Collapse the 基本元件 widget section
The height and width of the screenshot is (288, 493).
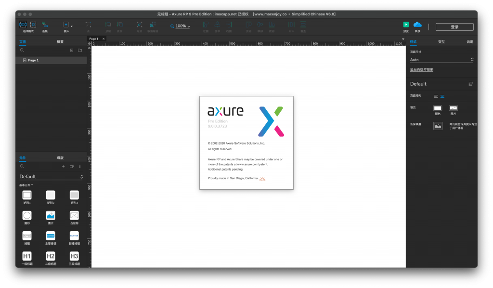(26, 185)
